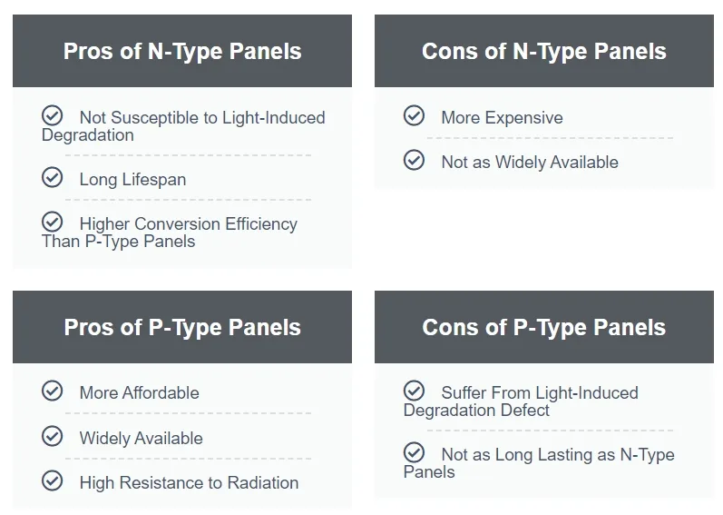Click checkmark icon beside Not as Widely Available
Image resolution: width=723 pixels, height=515 pixels.
pos(414,161)
